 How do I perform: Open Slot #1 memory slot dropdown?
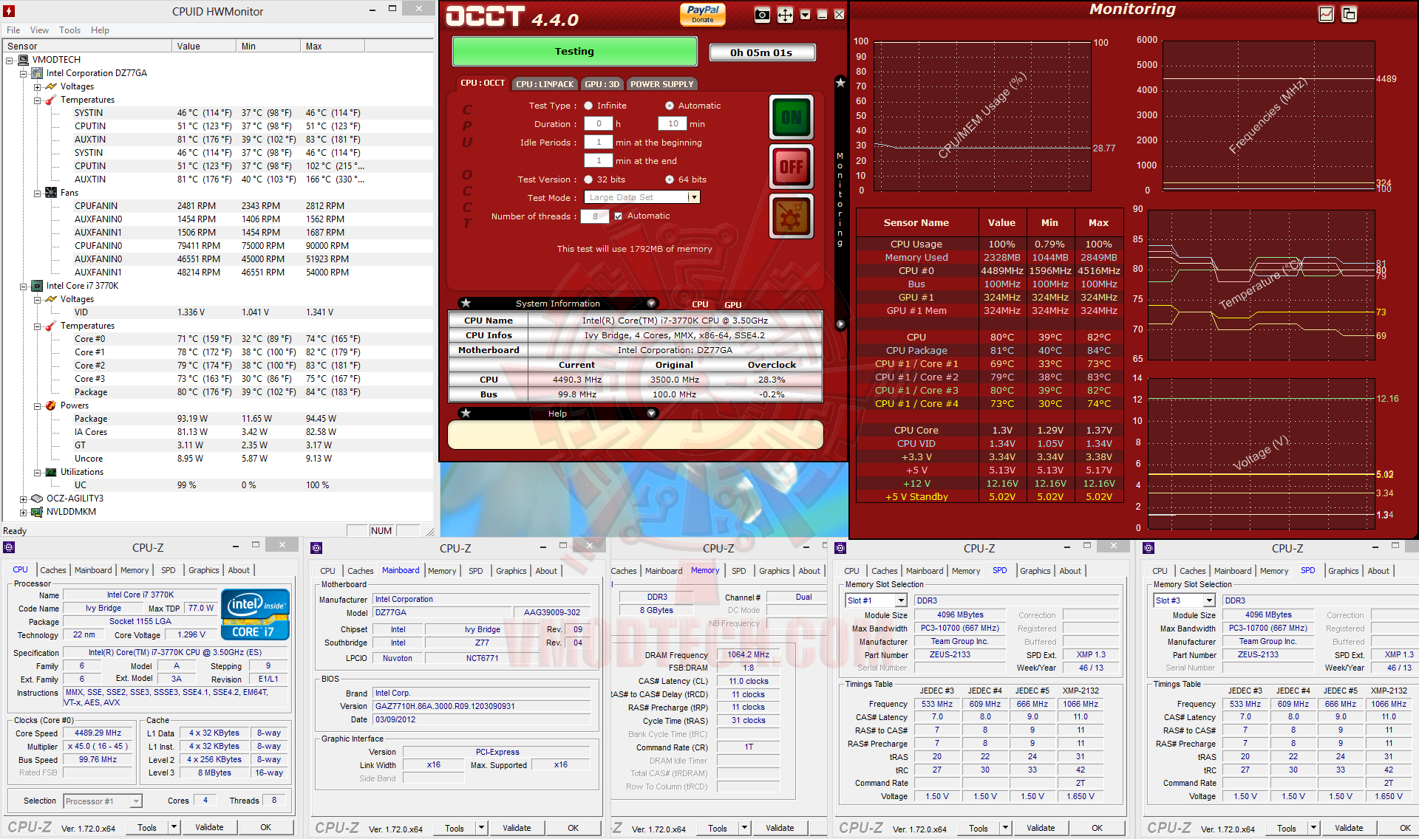pos(900,600)
